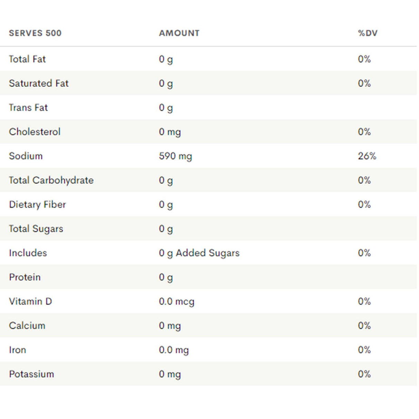
Task: Click the Includes row label
Action: coord(28,253)
